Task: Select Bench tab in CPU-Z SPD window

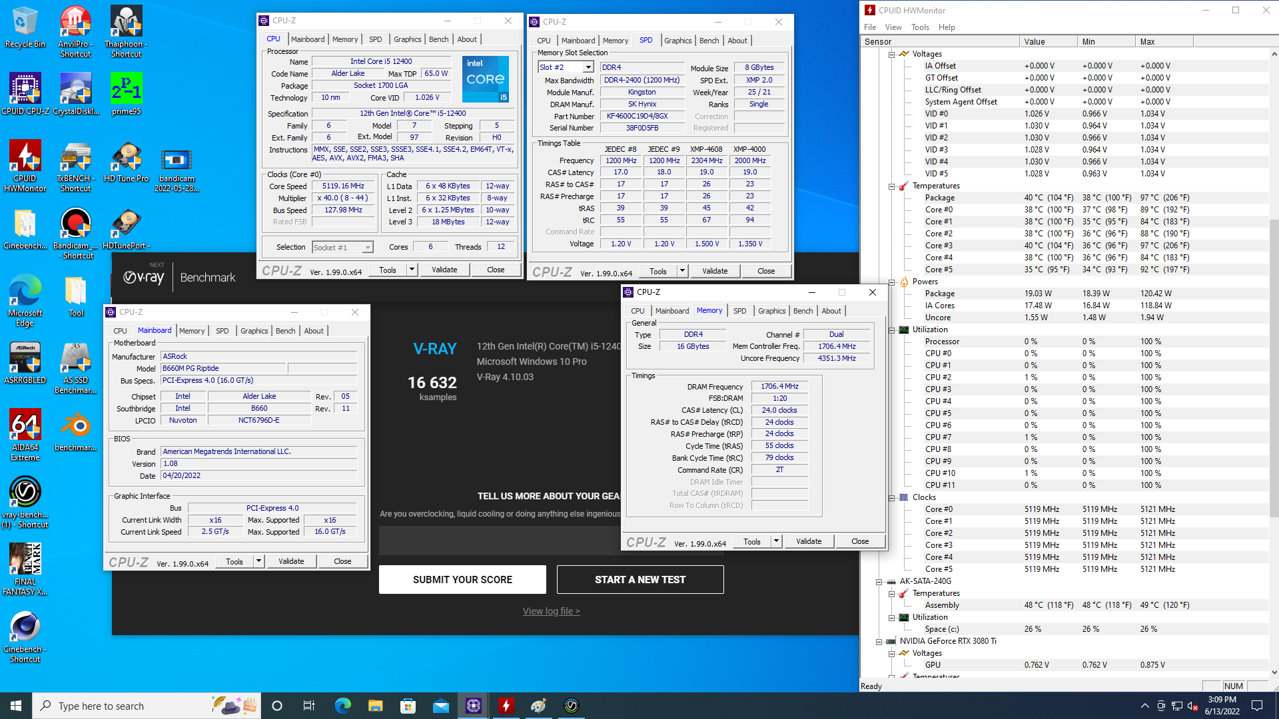Action: 709,41
